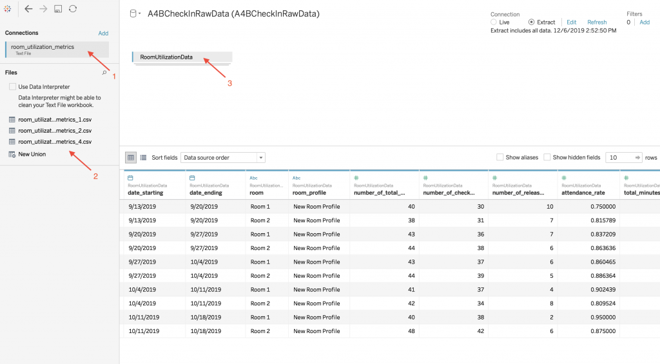Screen dimensions: 660x364
Task: Open the data source cylinder icon menu
Action: point(135,14)
